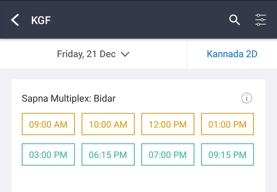The height and width of the screenshot is (192, 277).
Task: Tap the Sapna Multiplex venue card
Action: 138,135
